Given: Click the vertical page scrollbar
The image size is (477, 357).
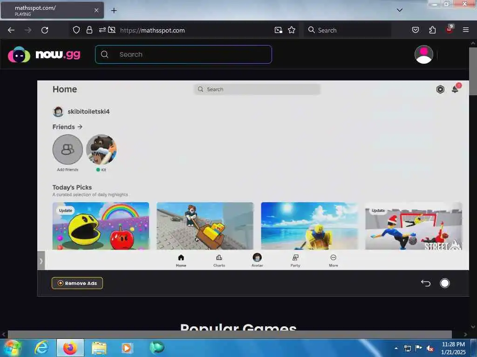Looking at the screenshot, I should point(473,71).
